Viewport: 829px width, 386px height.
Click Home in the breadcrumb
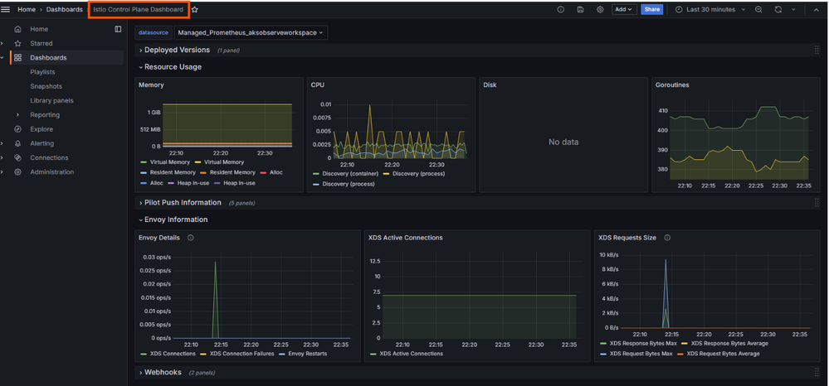tap(27, 9)
